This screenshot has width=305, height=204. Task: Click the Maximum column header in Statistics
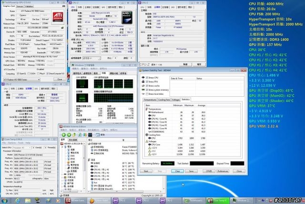point(189,105)
